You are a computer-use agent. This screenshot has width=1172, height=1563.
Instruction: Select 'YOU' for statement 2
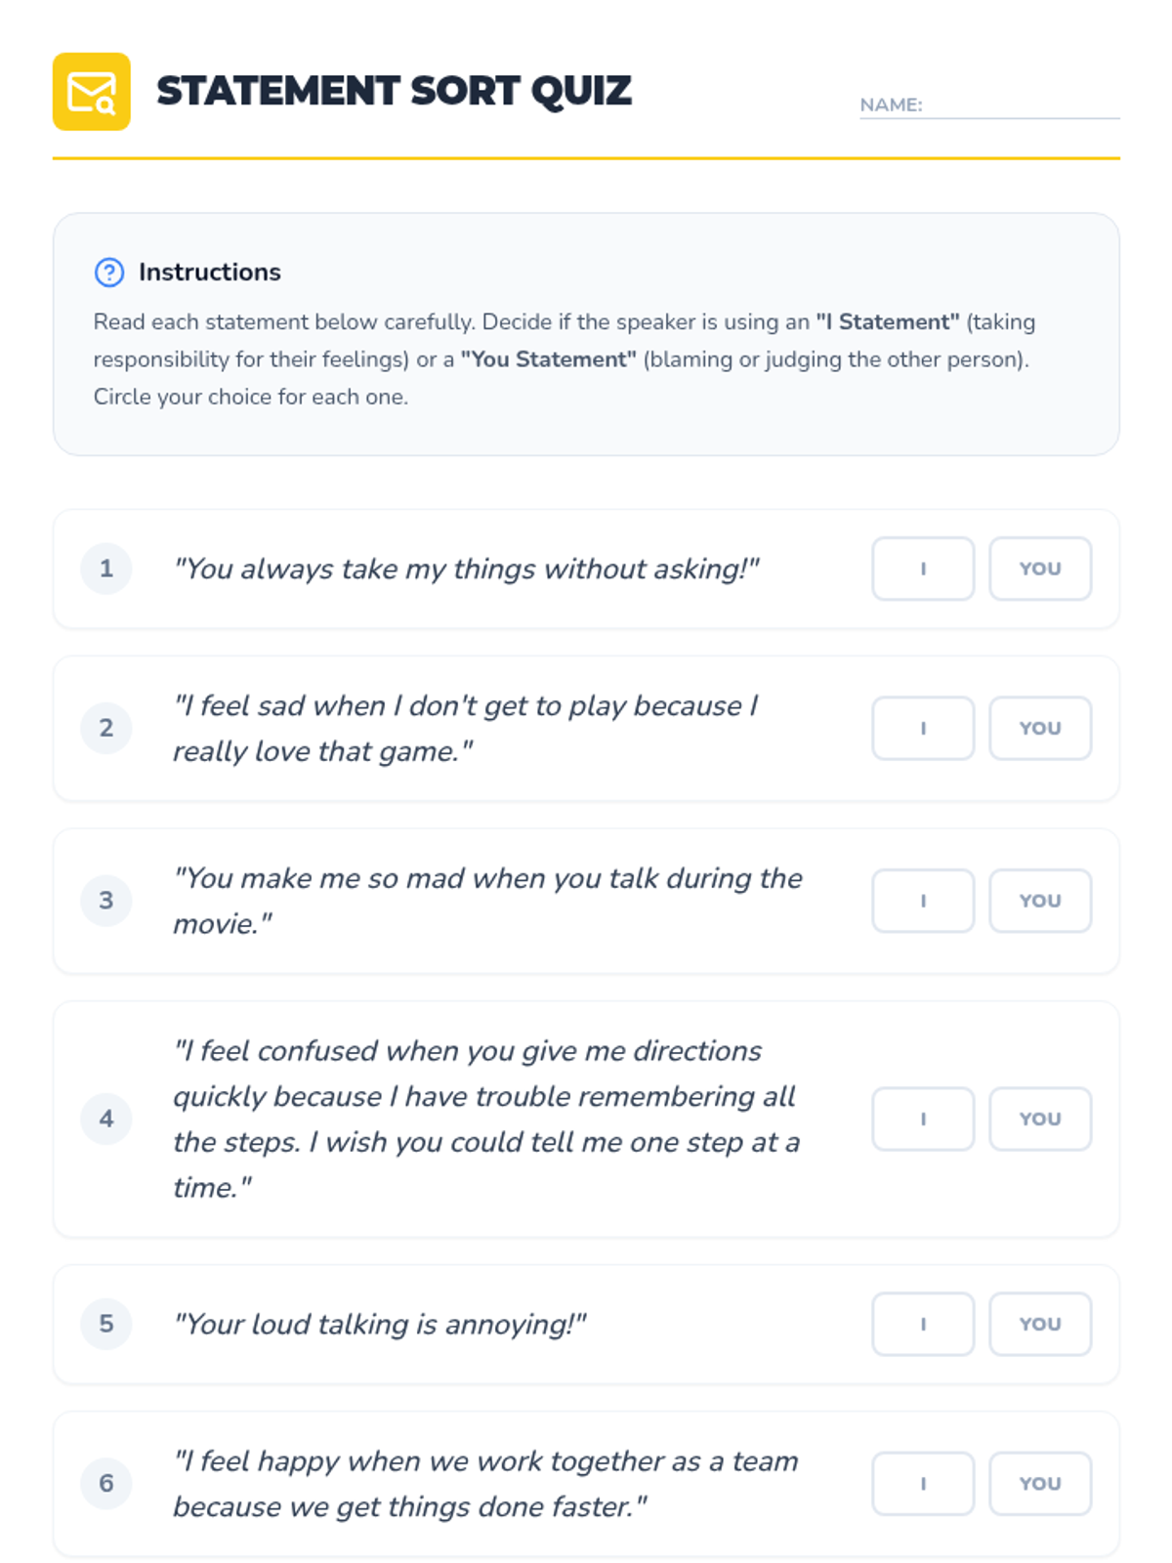(1040, 729)
